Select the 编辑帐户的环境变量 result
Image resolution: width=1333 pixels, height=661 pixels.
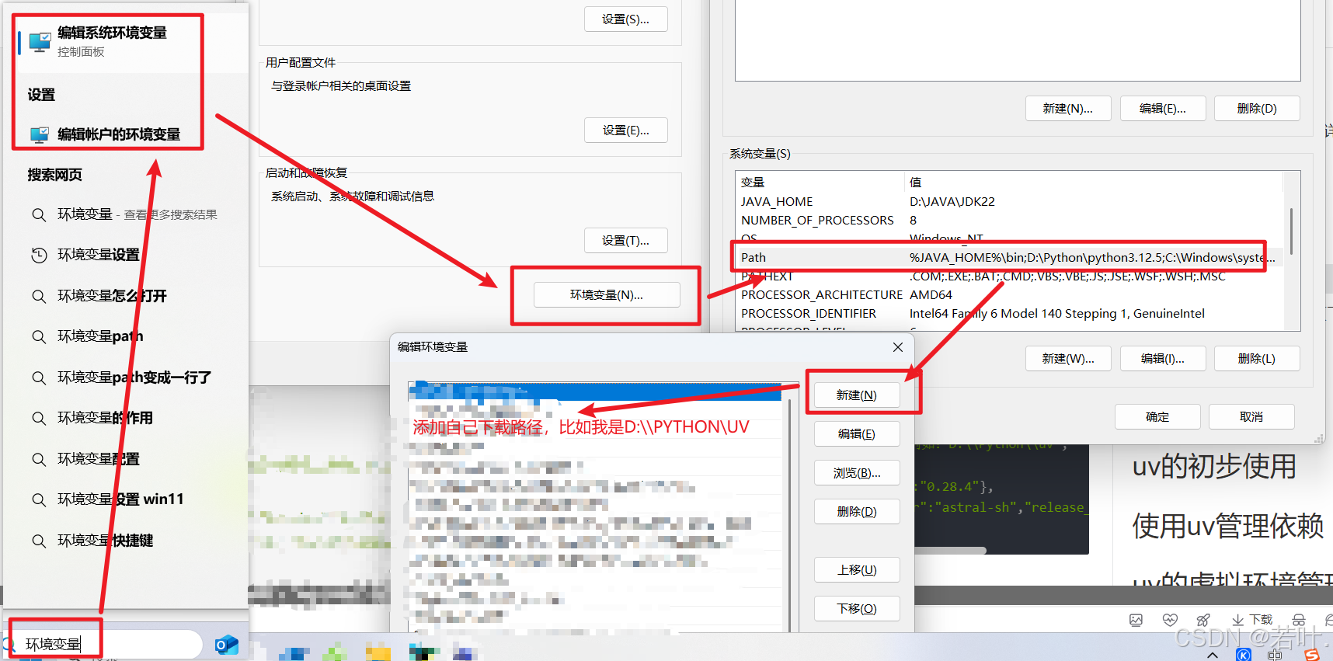118,134
